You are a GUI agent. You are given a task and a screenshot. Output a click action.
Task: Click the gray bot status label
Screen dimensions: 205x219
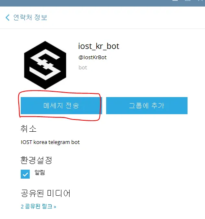pos(83,68)
